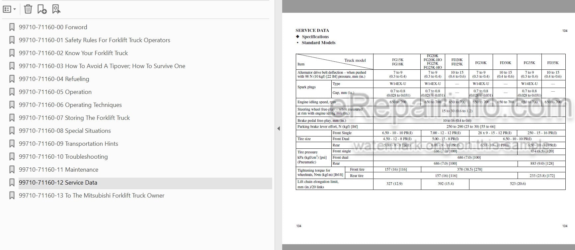The height and width of the screenshot is (250, 575).
Task: Click bookmark icon beside Troubleshooting
Action: (12, 157)
